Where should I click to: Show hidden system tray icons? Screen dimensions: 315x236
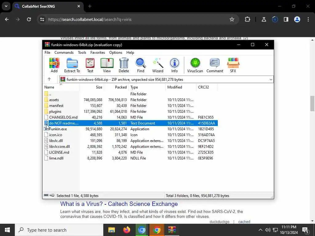(260, 230)
